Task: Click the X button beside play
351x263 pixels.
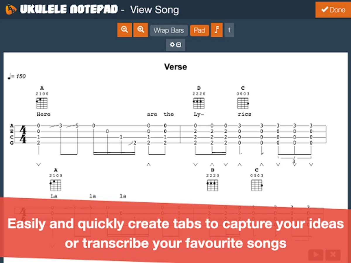Action: point(333,255)
